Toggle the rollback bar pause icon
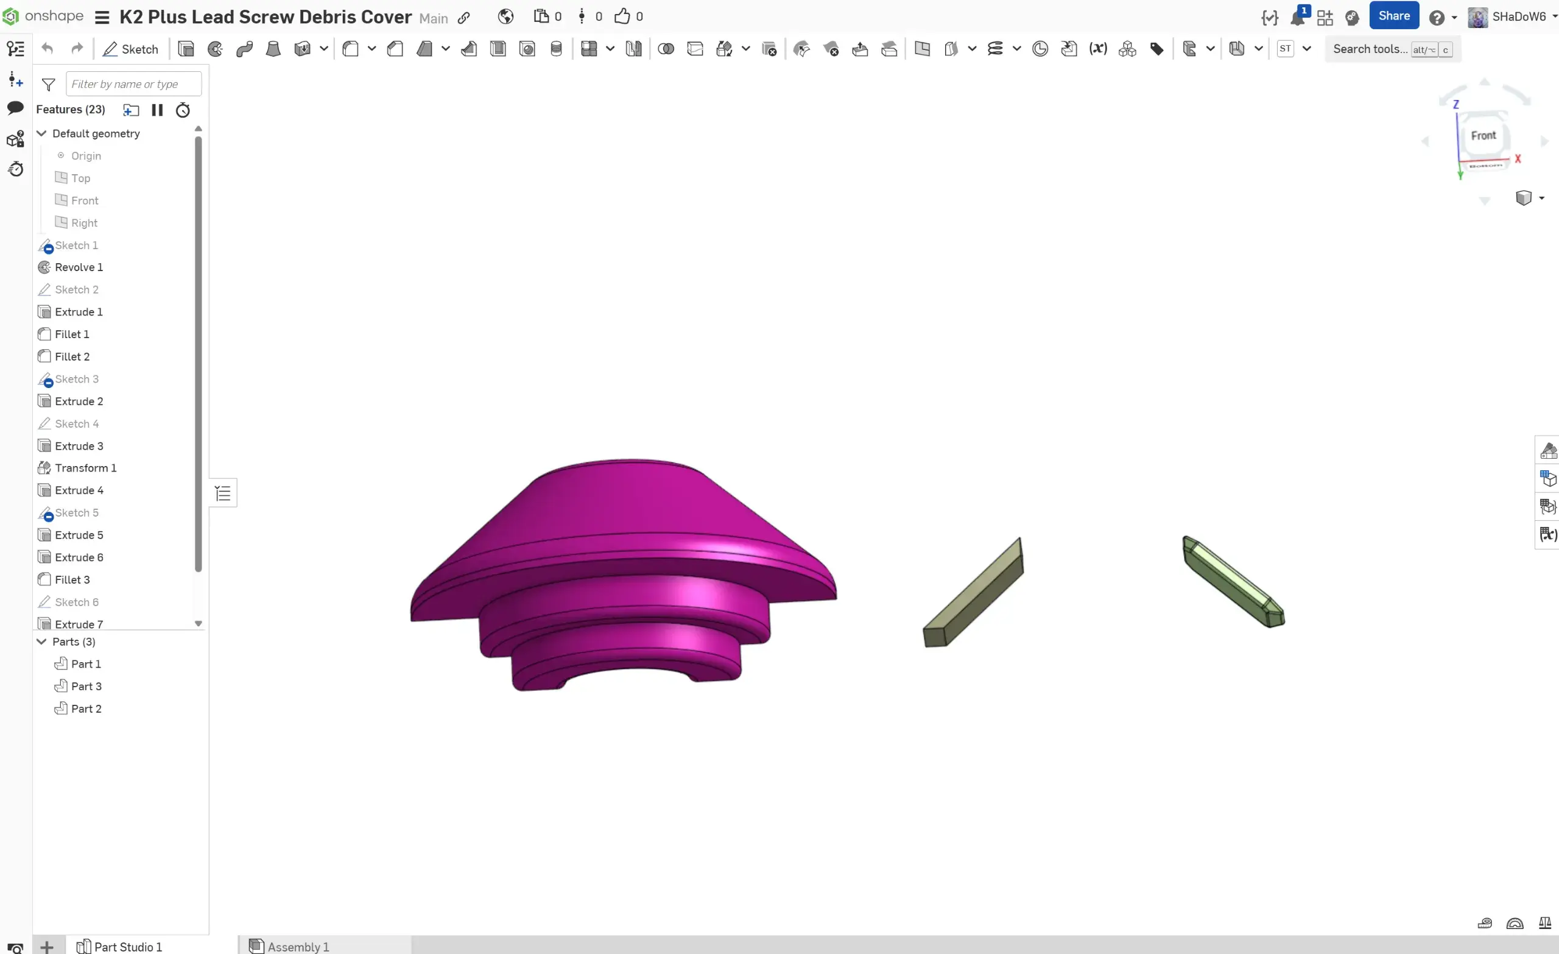The width and height of the screenshot is (1559, 954). [x=157, y=110]
